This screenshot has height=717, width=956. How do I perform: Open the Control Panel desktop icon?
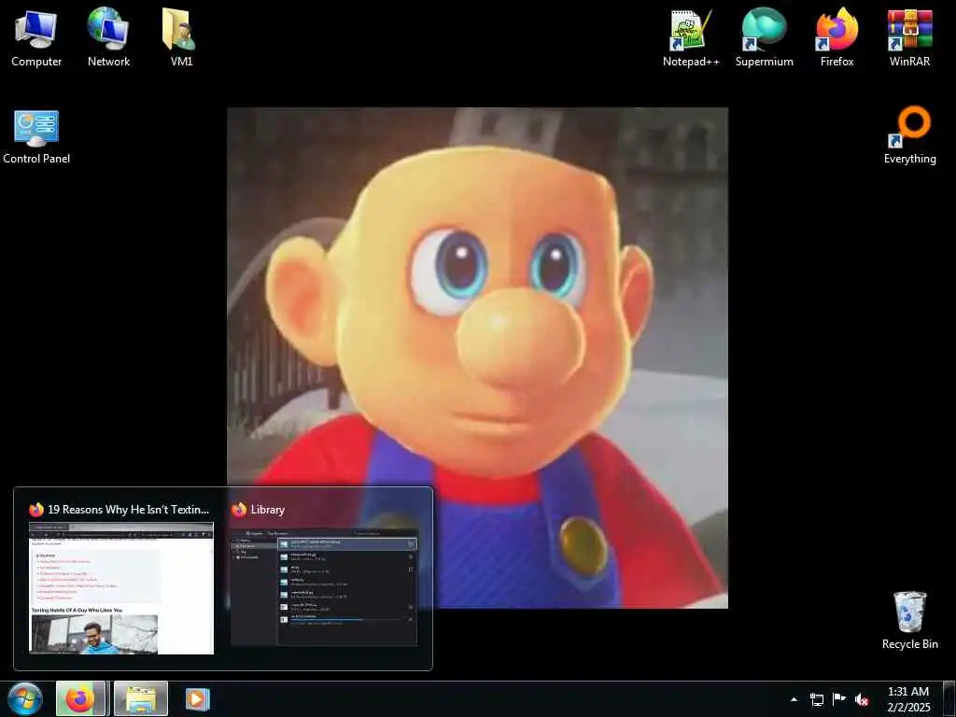click(36, 136)
